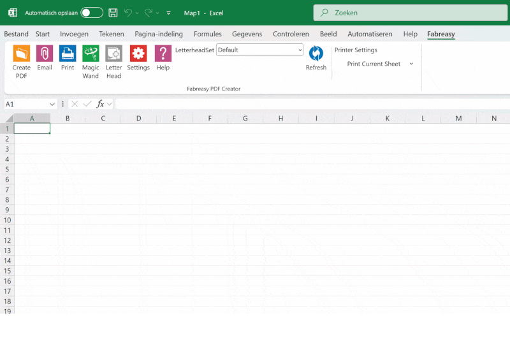
Task: Switch to the Invoegen tab
Action: (x=74, y=34)
